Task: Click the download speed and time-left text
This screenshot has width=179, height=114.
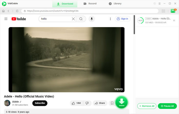Action: tap(156, 22)
